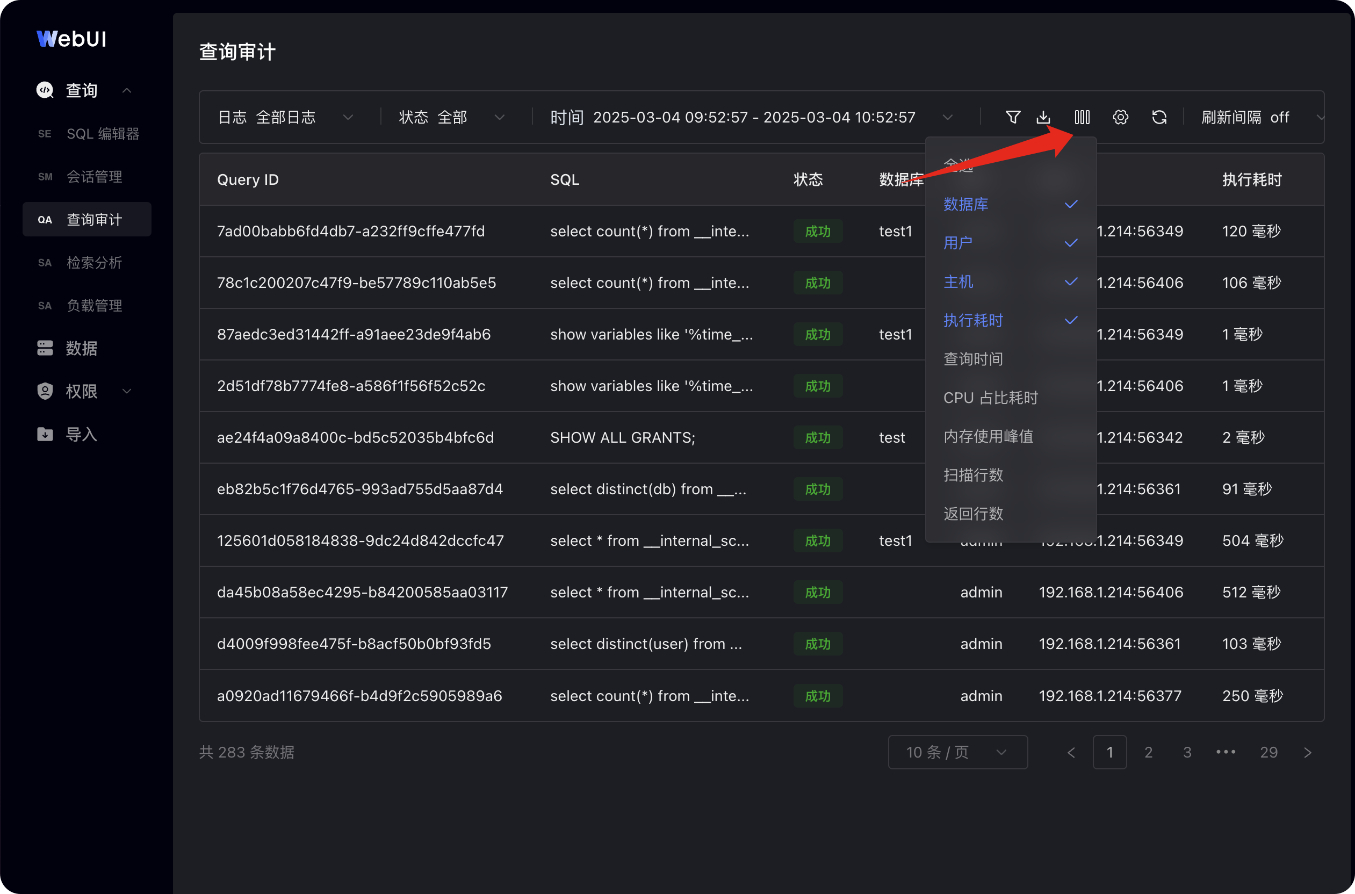Click 成功 status badge in a0920ad row
The image size is (1355, 894).
[x=817, y=696]
